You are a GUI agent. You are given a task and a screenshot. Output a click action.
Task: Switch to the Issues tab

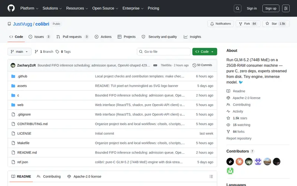[39, 37]
